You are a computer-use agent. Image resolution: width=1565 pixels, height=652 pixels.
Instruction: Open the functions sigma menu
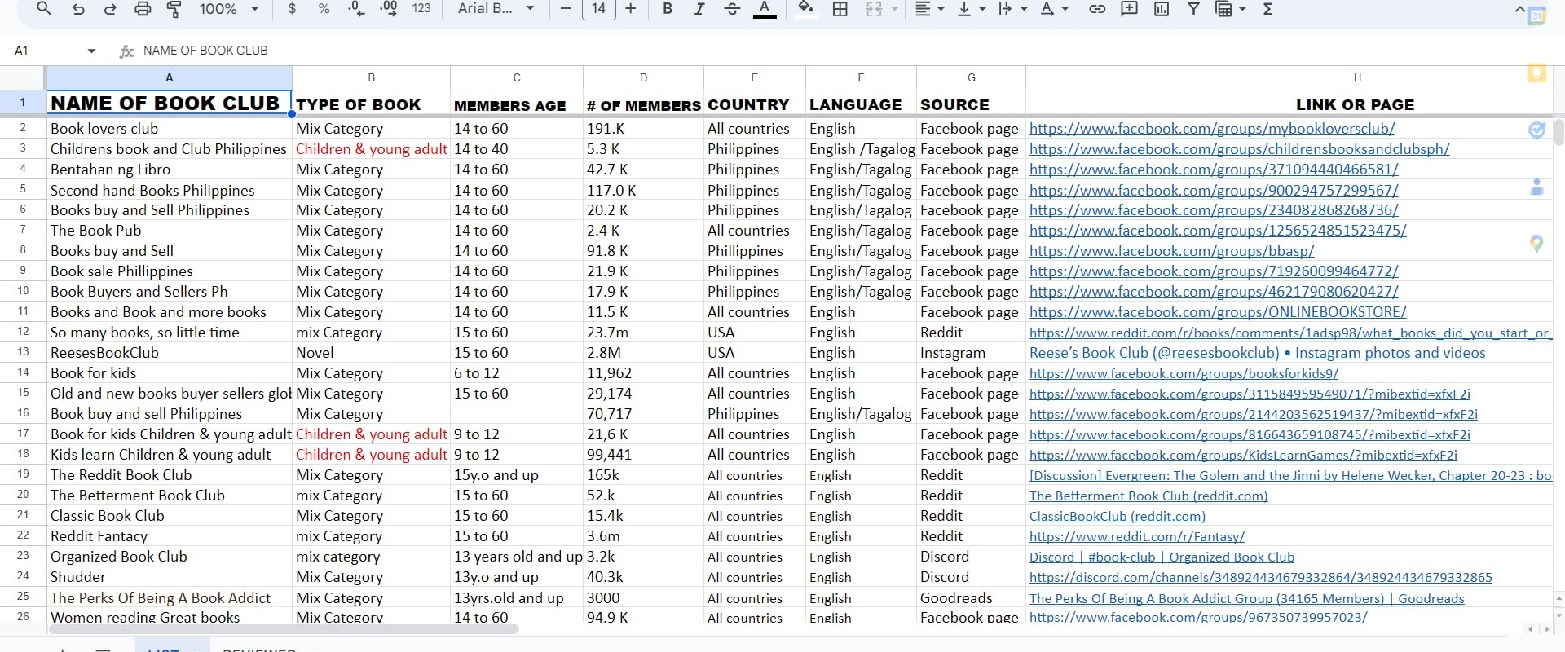pyautogui.click(x=1267, y=9)
